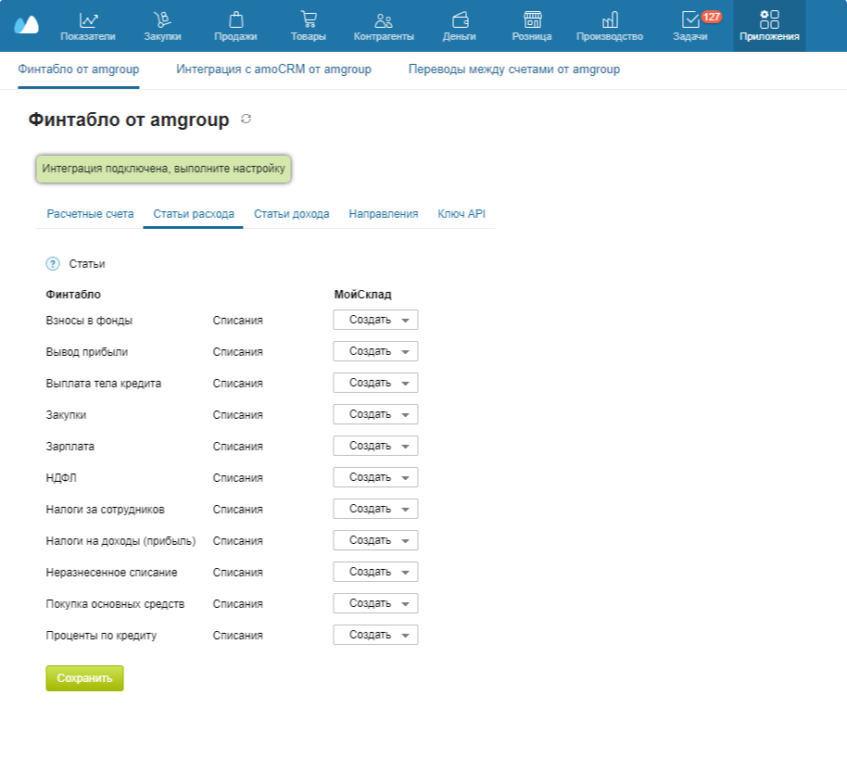The width and height of the screenshot is (847, 783).
Task: Open the Продажи section
Action: click(x=235, y=27)
